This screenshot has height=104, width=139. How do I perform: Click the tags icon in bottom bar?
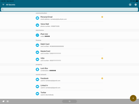click(3, 101)
